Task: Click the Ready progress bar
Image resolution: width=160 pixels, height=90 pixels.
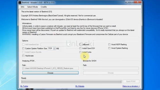Action: tap(71, 81)
